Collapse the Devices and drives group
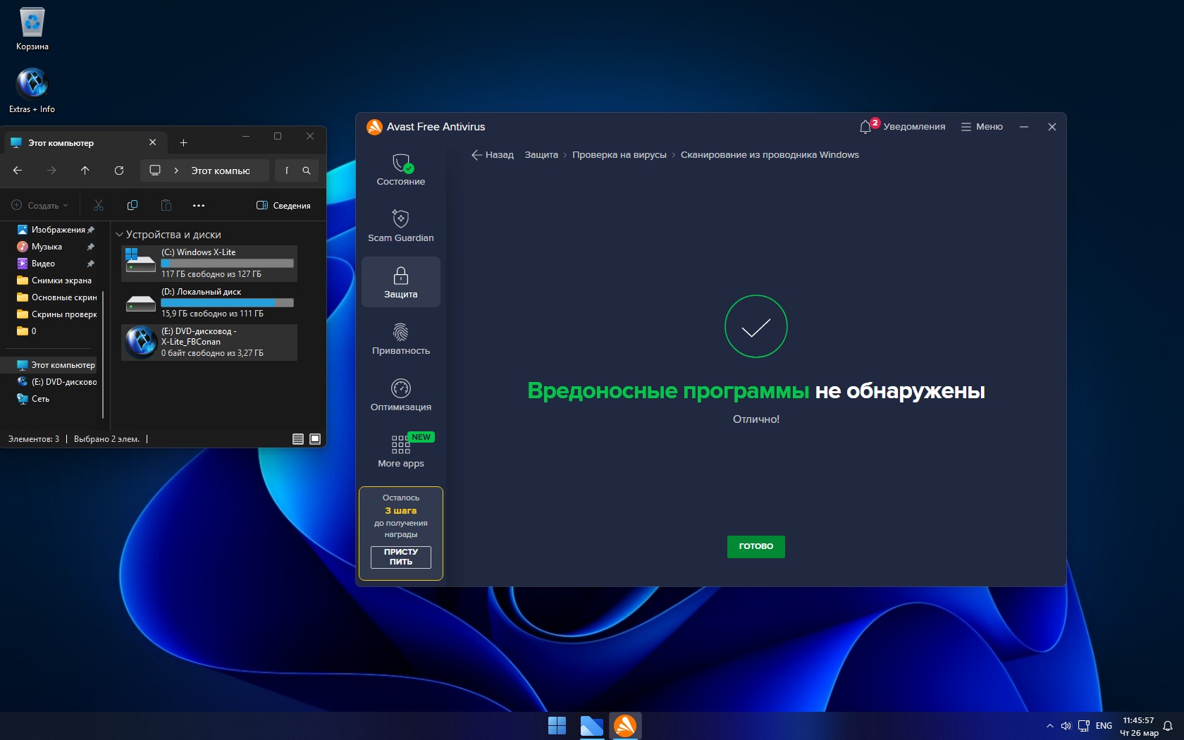 tap(119, 235)
